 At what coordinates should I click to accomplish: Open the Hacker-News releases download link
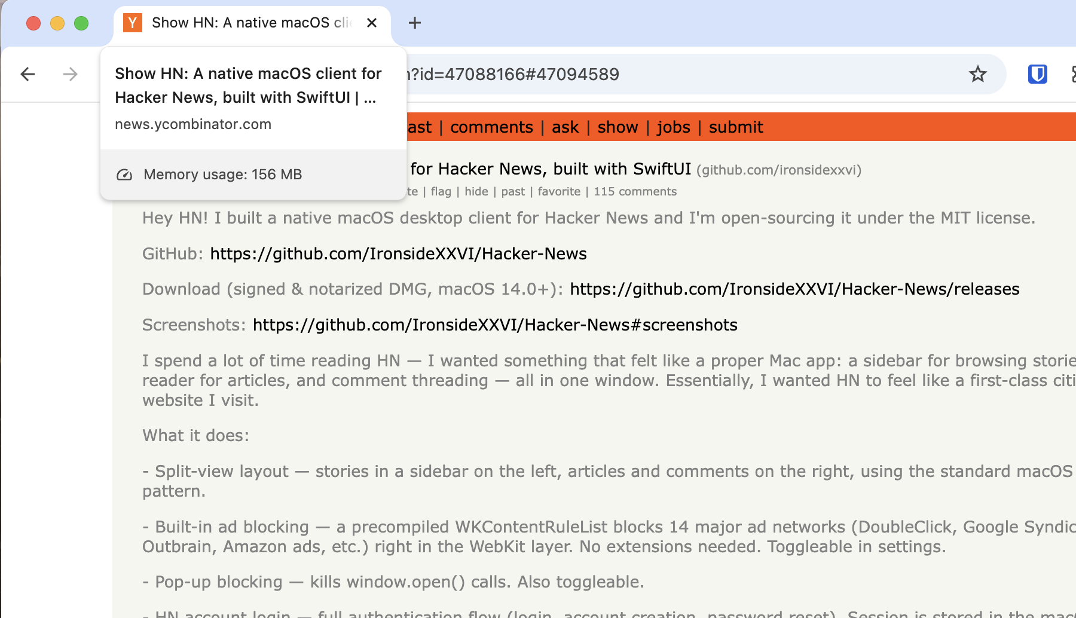pyautogui.click(x=794, y=289)
